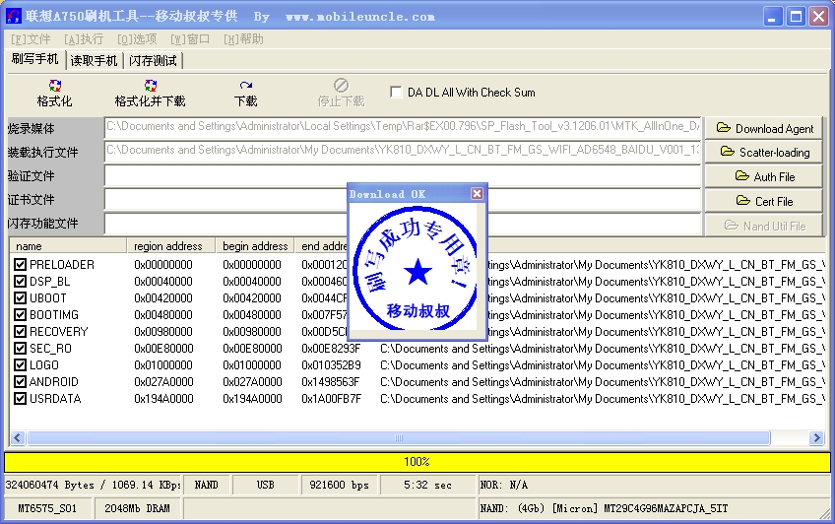The image size is (835, 524).
Task: Click the Nand Util File button
Action: click(x=764, y=226)
